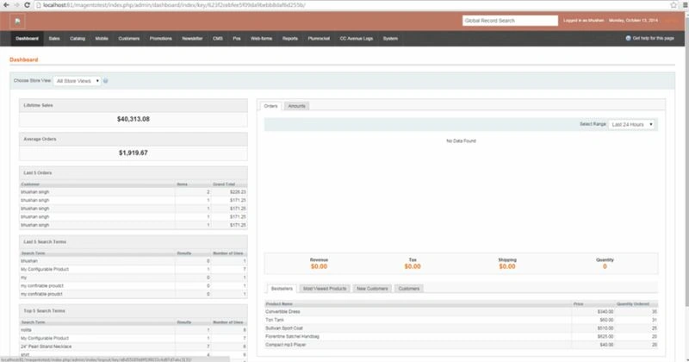
Task: Open the Sales menu
Action: pyautogui.click(x=54, y=39)
